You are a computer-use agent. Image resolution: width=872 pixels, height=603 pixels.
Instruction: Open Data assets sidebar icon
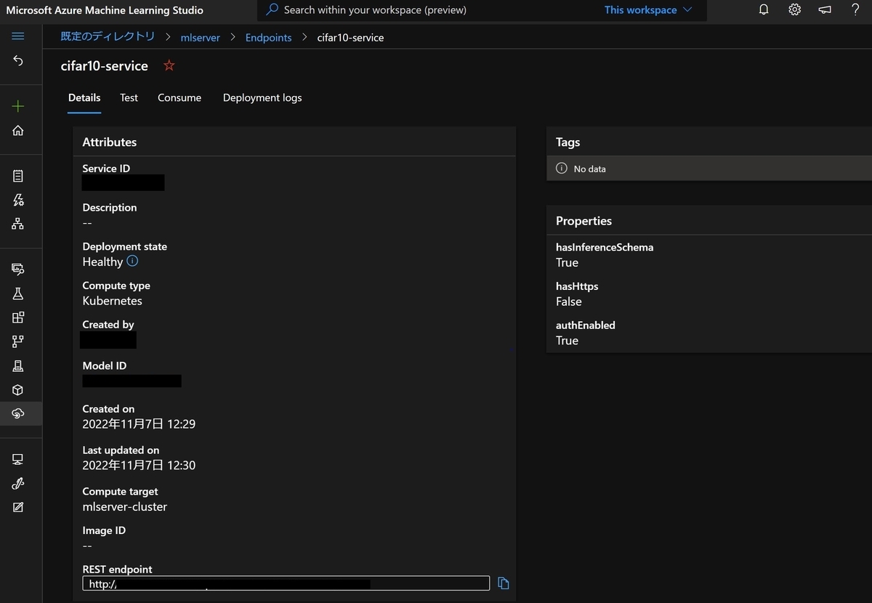[x=18, y=270]
